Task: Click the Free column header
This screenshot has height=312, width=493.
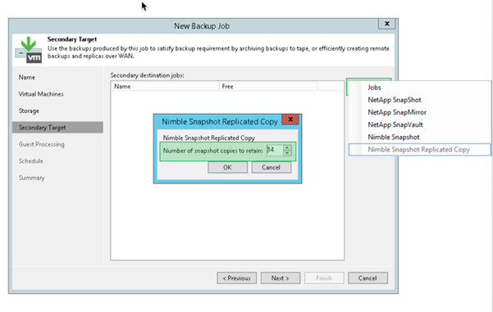Action: (x=268, y=86)
